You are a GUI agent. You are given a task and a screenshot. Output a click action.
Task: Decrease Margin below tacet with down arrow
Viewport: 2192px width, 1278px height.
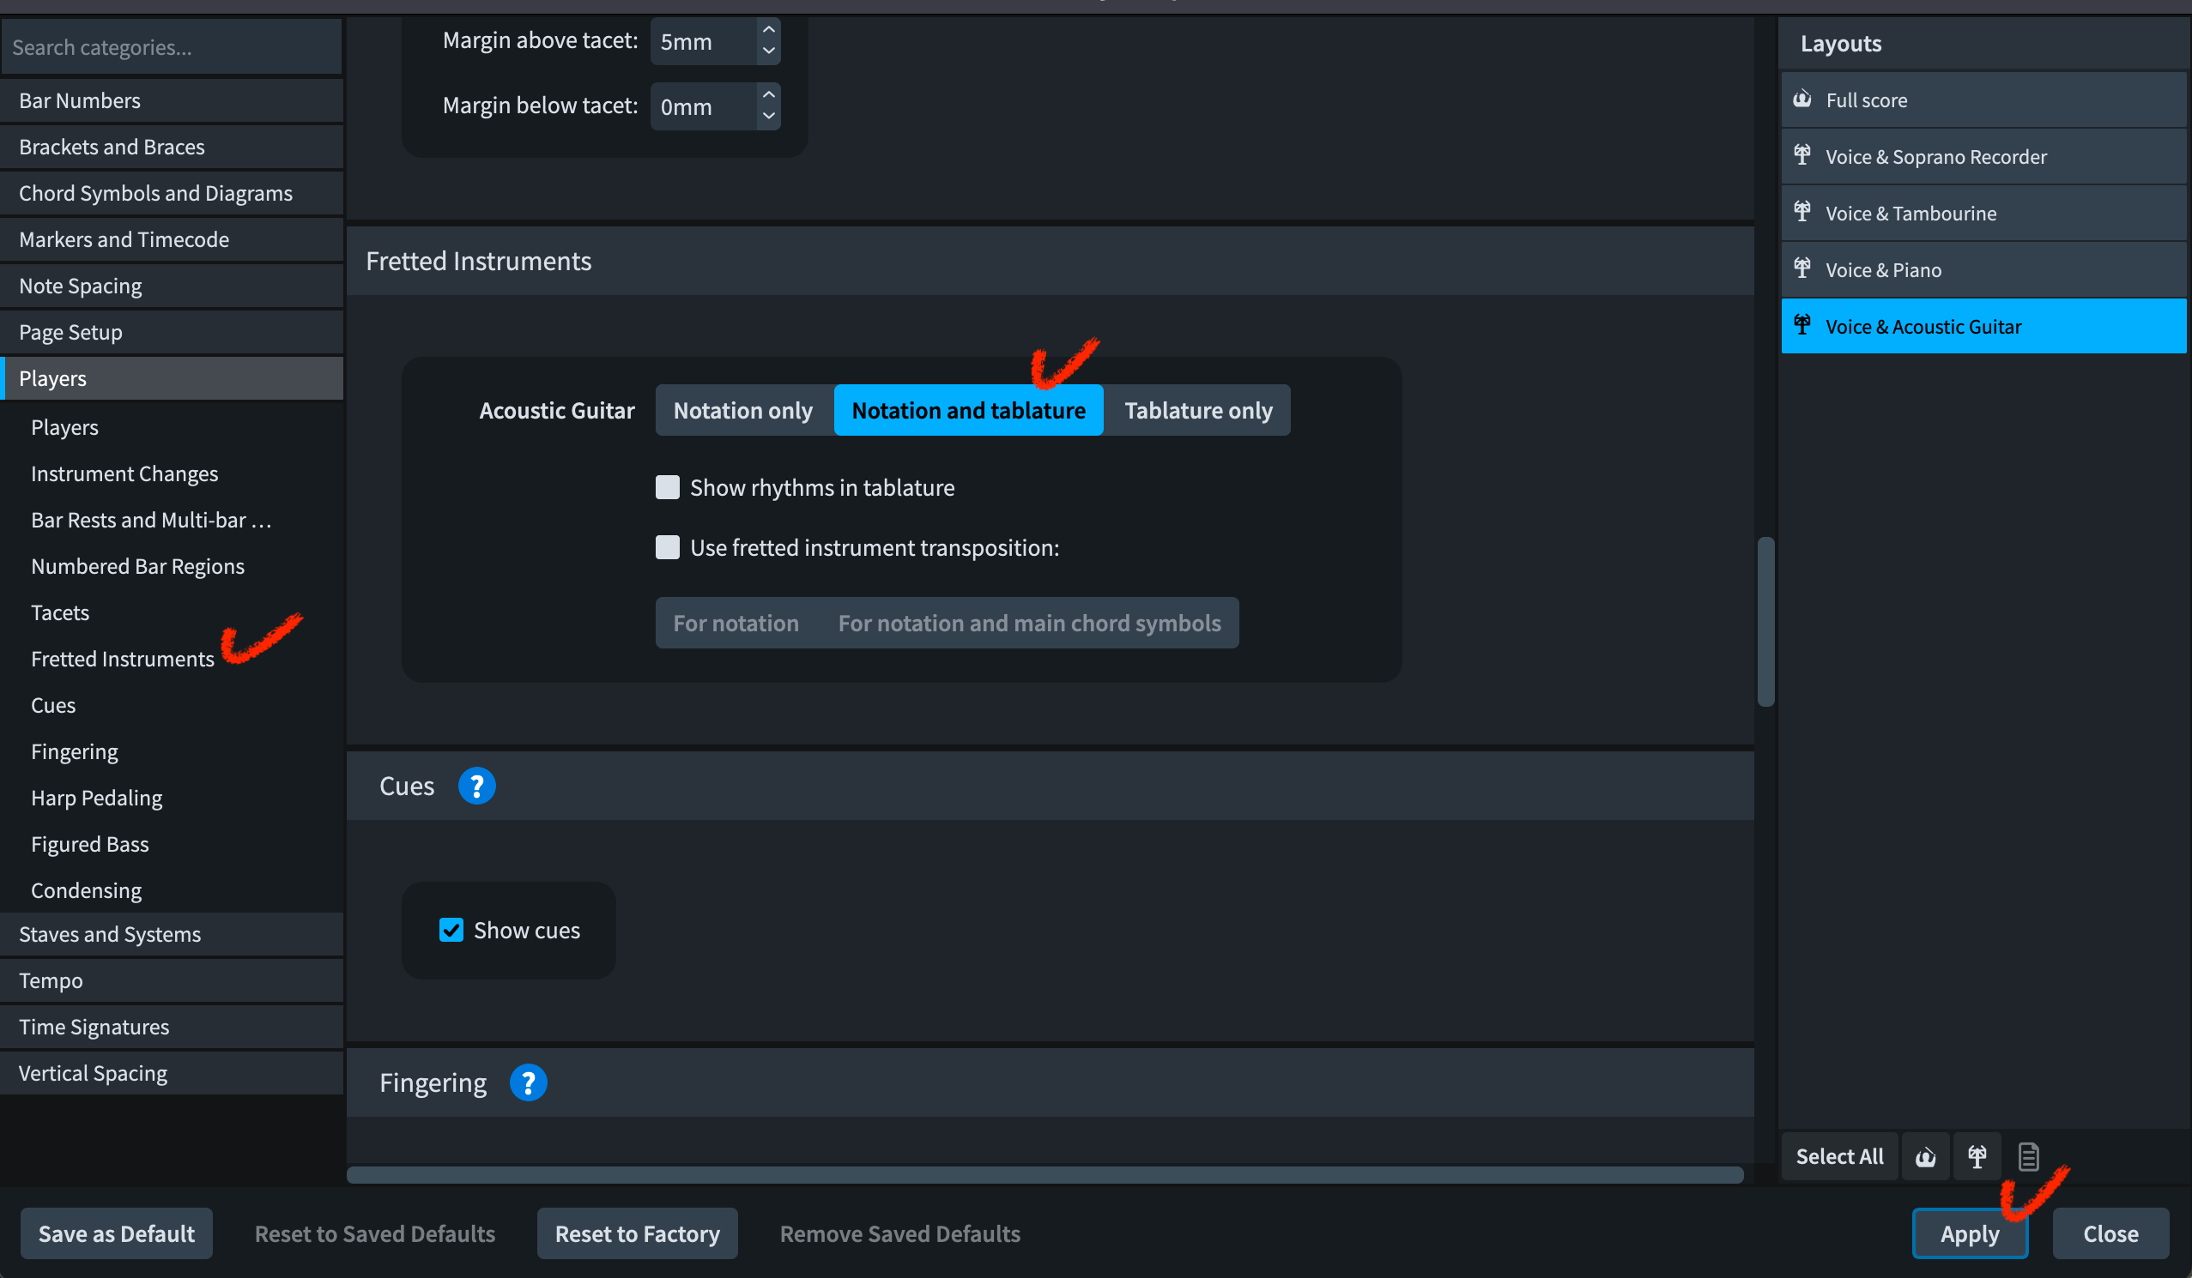click(x=768, y=116)
